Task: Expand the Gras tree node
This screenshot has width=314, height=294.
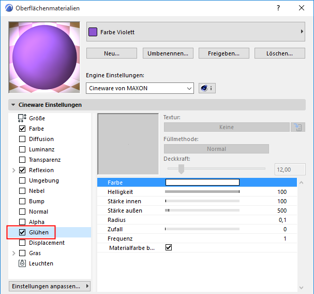Action: point(13,253)
